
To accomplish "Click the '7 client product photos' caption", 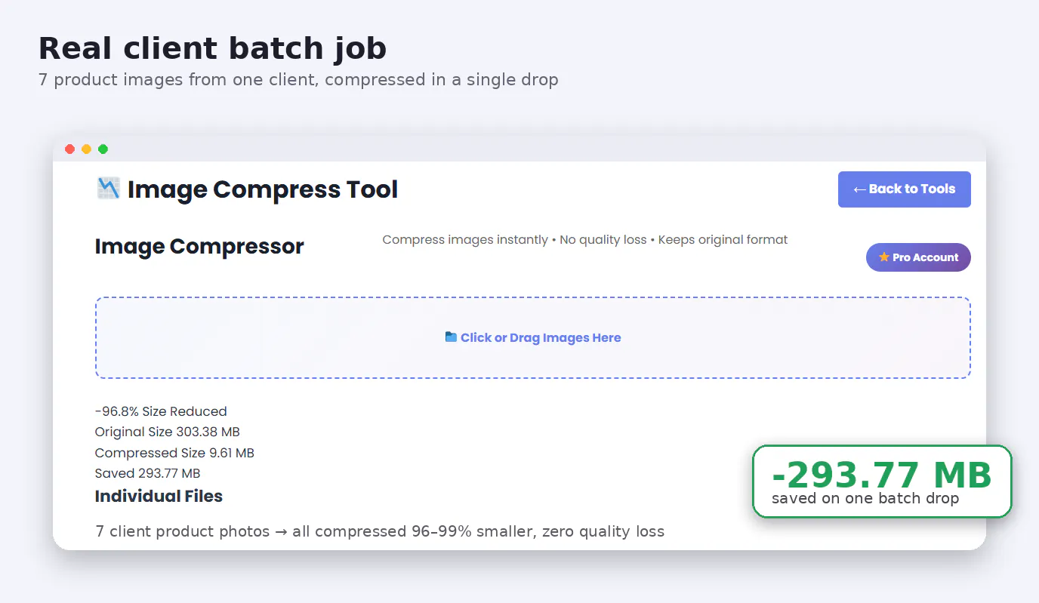I will pyautogui.click(x=380, y=531).
